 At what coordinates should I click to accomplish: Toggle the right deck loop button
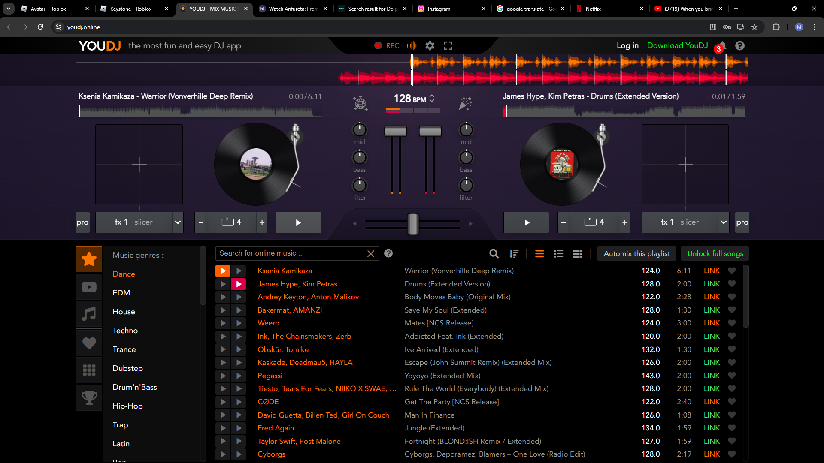pos(594,222)
